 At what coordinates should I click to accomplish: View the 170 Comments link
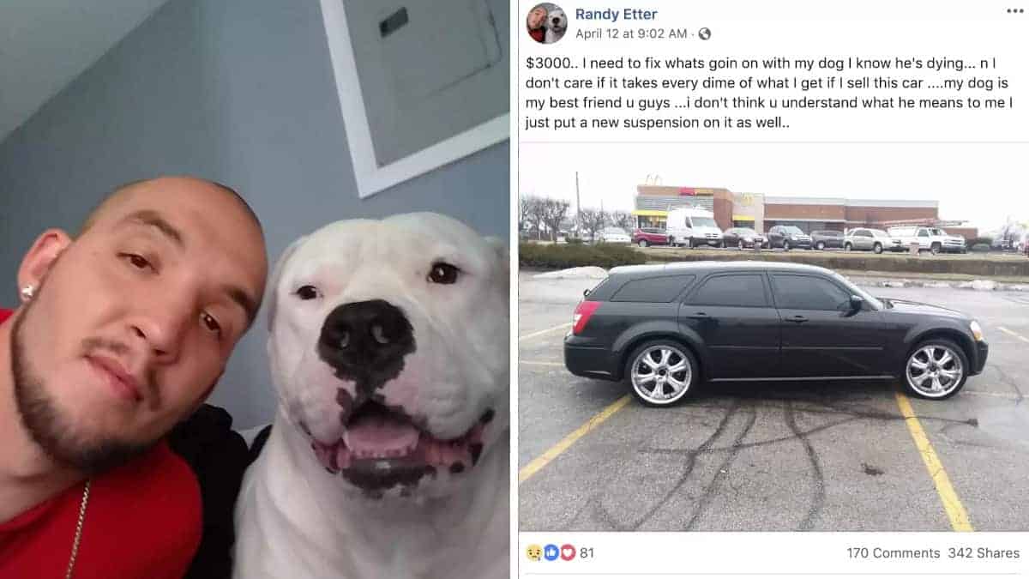click(x=894, y=553)
